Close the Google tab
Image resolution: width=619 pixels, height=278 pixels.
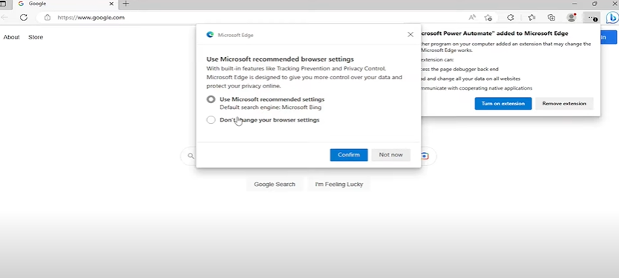tap(112, 4)
